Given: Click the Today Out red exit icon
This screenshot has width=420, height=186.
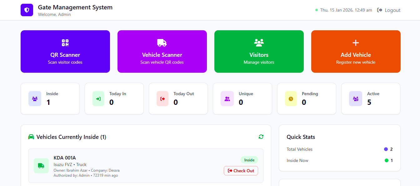Looking at the screenshot, I should [162, 99].
